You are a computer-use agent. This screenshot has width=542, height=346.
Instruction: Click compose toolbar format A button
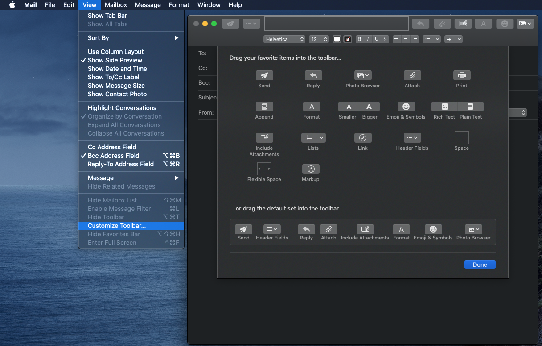[x=483, y=24]
